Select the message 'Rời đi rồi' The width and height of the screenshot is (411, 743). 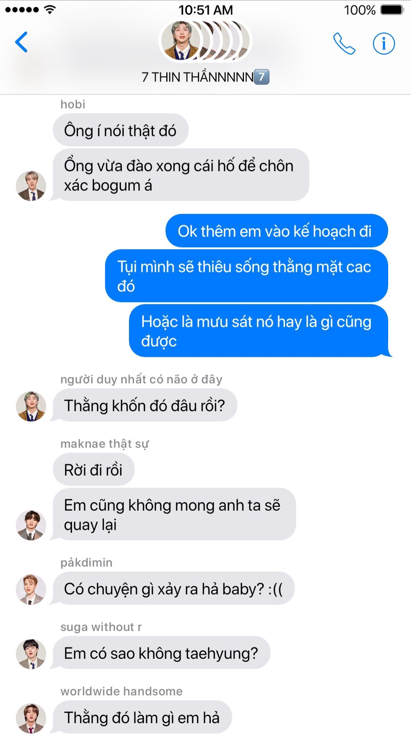94,469
